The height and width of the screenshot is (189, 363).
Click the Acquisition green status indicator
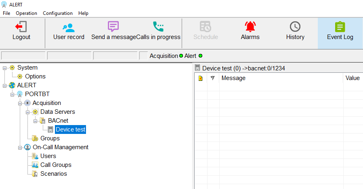tap(181, 56)
